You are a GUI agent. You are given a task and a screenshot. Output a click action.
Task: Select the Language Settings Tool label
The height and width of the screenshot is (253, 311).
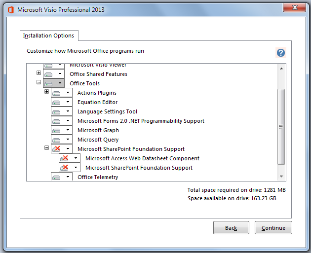(x=107, y=111)
